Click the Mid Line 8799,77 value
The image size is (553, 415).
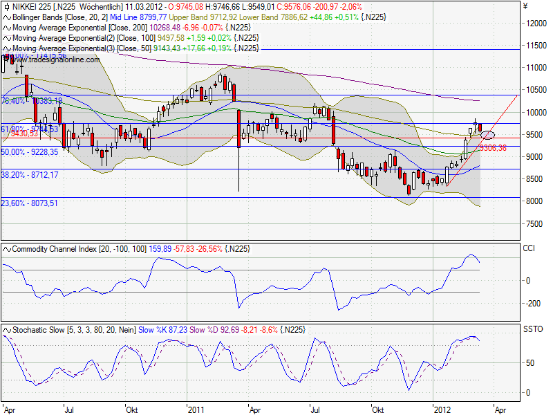[139, 17]
